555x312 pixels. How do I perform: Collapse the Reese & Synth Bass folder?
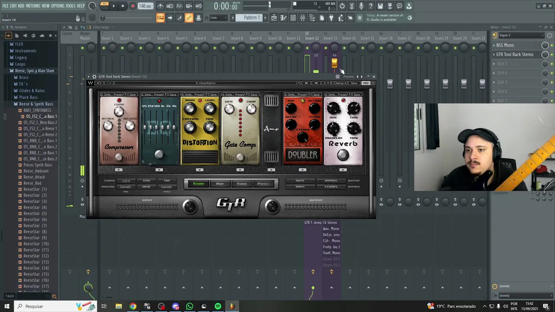point(36,104)
